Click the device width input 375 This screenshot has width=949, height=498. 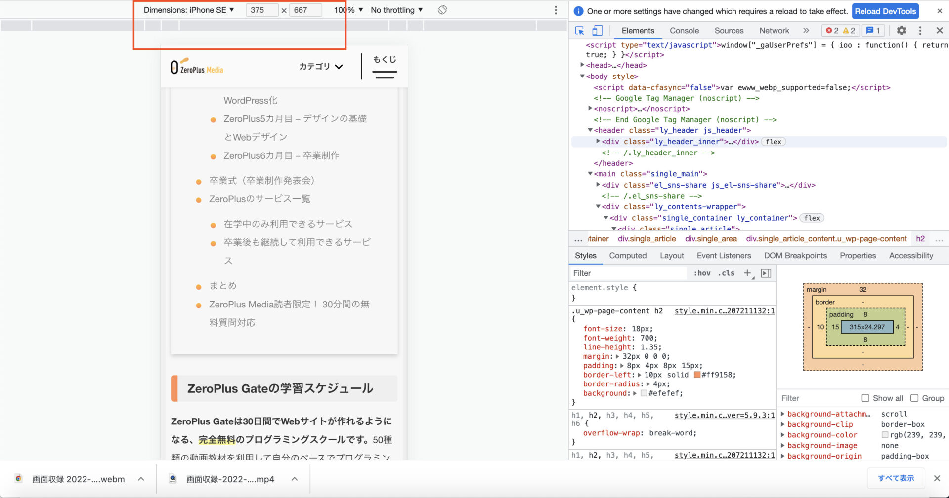pos(261,10)
